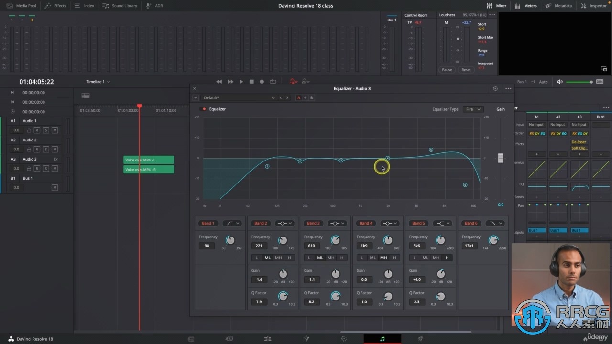Open the Sound Library panel
Viewport: 612px width, 344px height.
tap(120, 6)
